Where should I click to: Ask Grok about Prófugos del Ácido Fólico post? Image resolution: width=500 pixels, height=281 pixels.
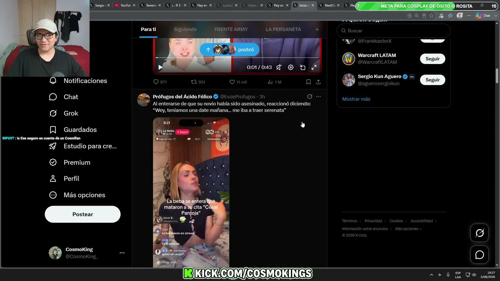click(x=309, y=96)
